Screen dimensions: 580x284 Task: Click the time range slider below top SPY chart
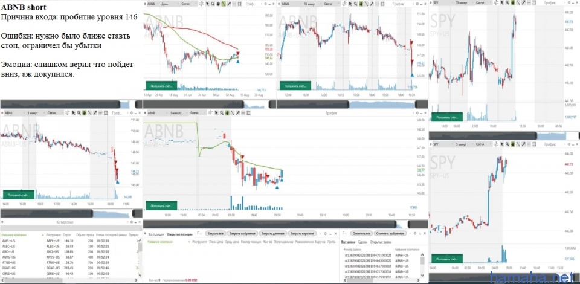(504, 136)
